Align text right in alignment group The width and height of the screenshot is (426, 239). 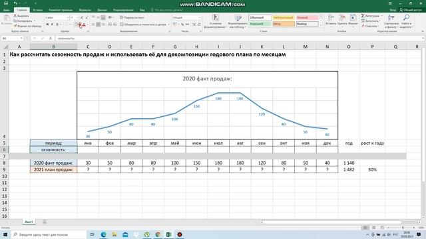pyautogui.click(x=103, y=25)
